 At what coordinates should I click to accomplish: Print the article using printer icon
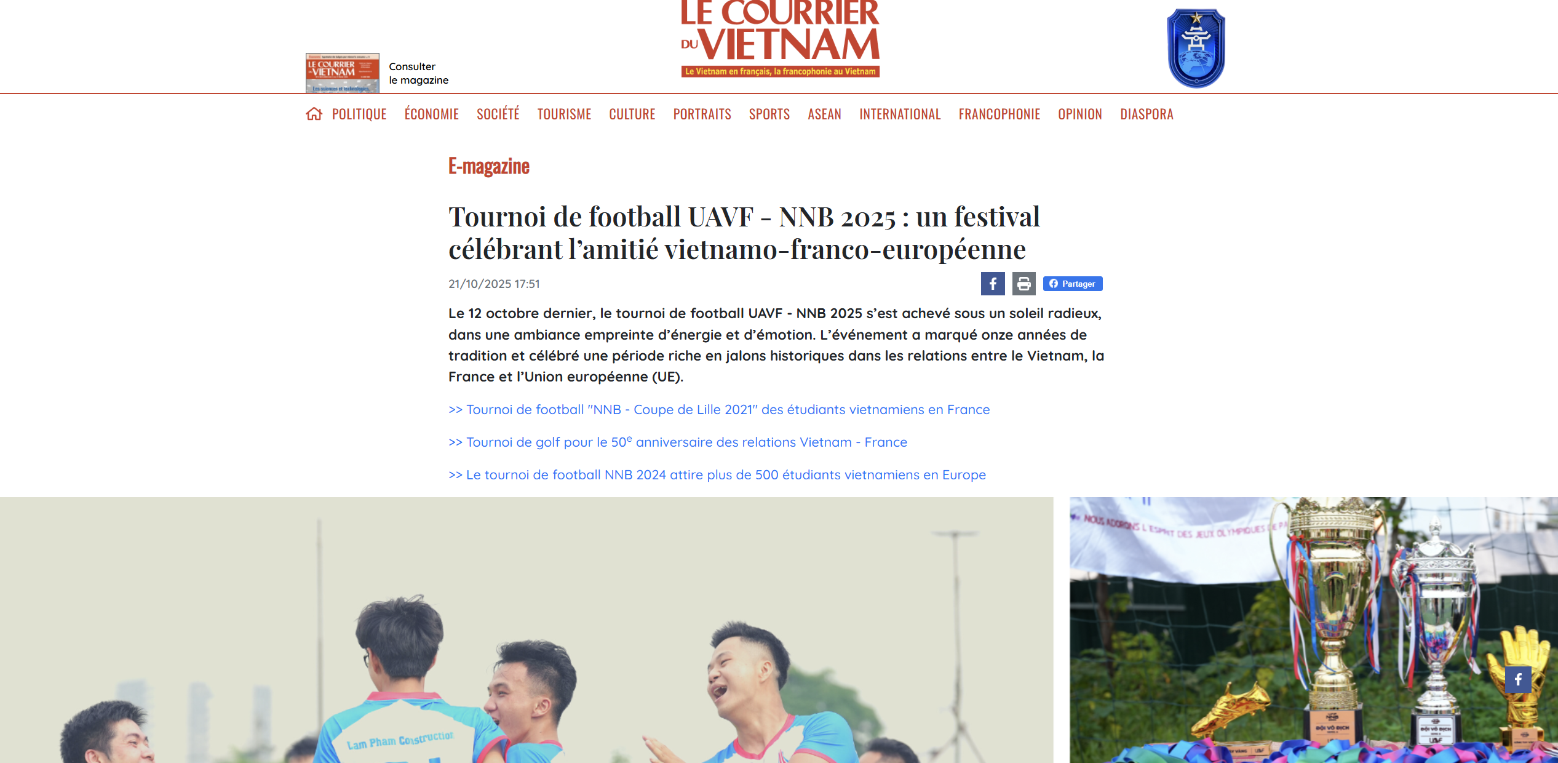pos(1024,284)
